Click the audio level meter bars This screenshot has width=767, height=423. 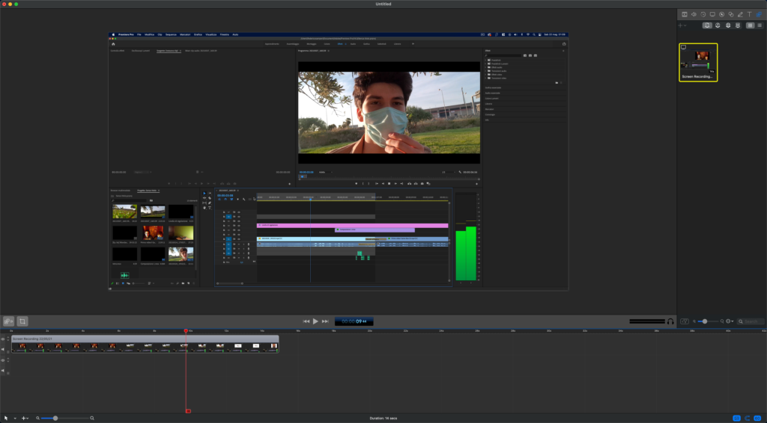[x=646, y=321]
